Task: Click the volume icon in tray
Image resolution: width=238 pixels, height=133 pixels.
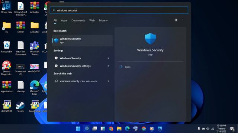Action: coord(208,129)
